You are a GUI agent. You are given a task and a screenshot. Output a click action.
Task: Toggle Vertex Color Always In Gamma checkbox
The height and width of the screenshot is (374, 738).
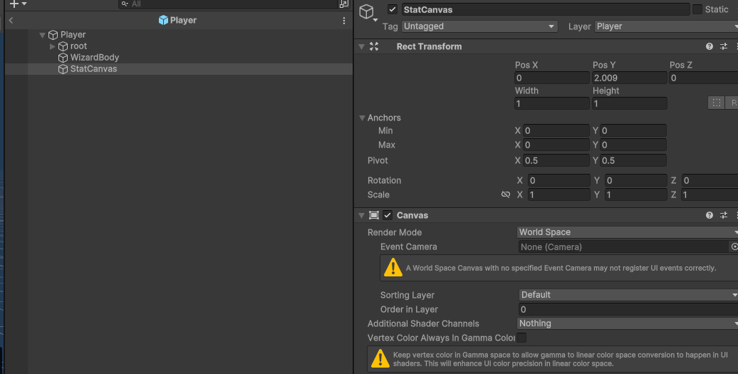point(521,337)
